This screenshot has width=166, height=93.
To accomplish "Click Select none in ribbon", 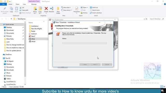I will pos(95,10).
